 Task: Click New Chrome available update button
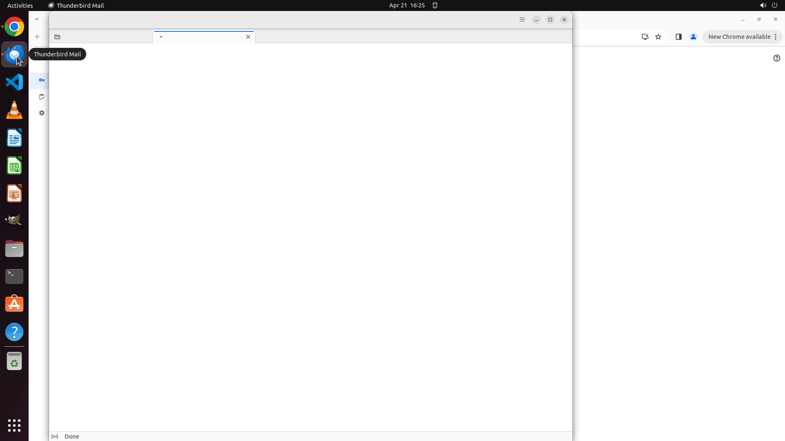(739, 37)
